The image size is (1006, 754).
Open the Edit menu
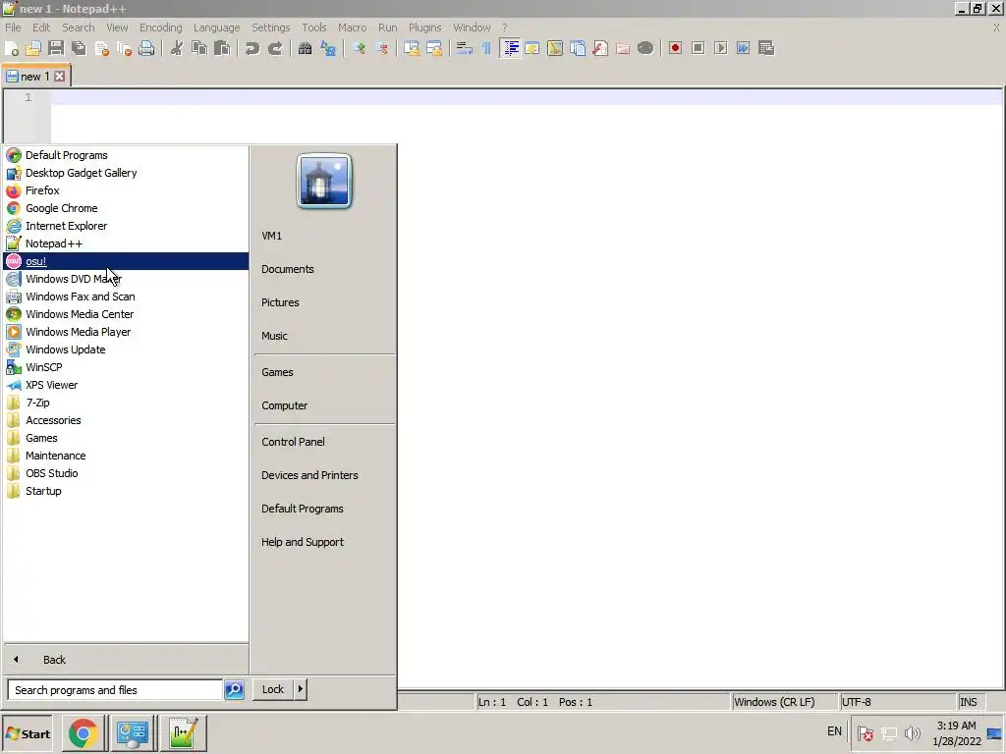pyautogui.click(x=41, y=27)
